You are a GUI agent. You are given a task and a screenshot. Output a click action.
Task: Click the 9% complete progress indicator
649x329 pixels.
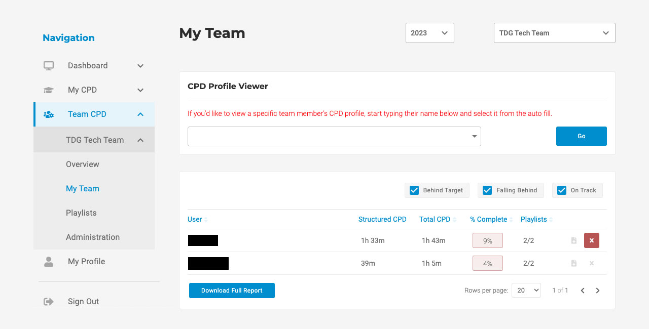coord(488,240)
